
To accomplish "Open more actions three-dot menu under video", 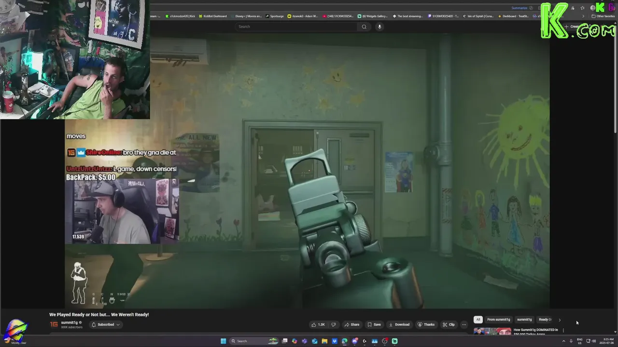I will pyautogui.click(x=464, y=324).
